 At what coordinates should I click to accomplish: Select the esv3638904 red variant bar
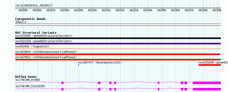(118, 54)
